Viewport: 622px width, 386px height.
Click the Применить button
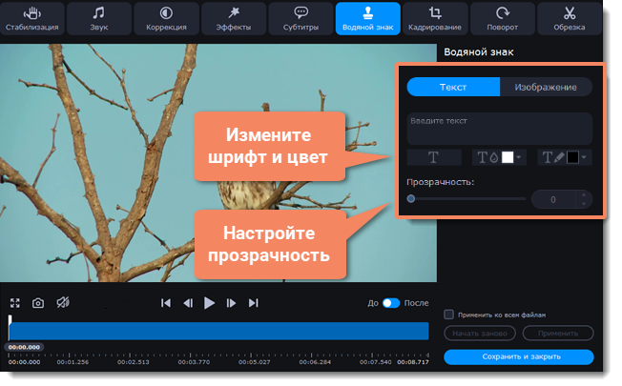[558, 334]
